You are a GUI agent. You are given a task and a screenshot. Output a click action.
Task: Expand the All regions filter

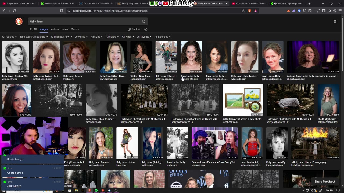(9, 37)
